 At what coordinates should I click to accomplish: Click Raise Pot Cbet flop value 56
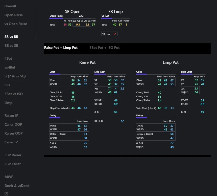pos(73,80)
